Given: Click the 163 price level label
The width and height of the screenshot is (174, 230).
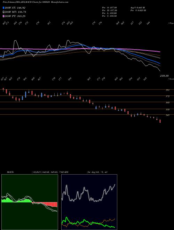Looking at the screenshot, I should tap(167, 103).
